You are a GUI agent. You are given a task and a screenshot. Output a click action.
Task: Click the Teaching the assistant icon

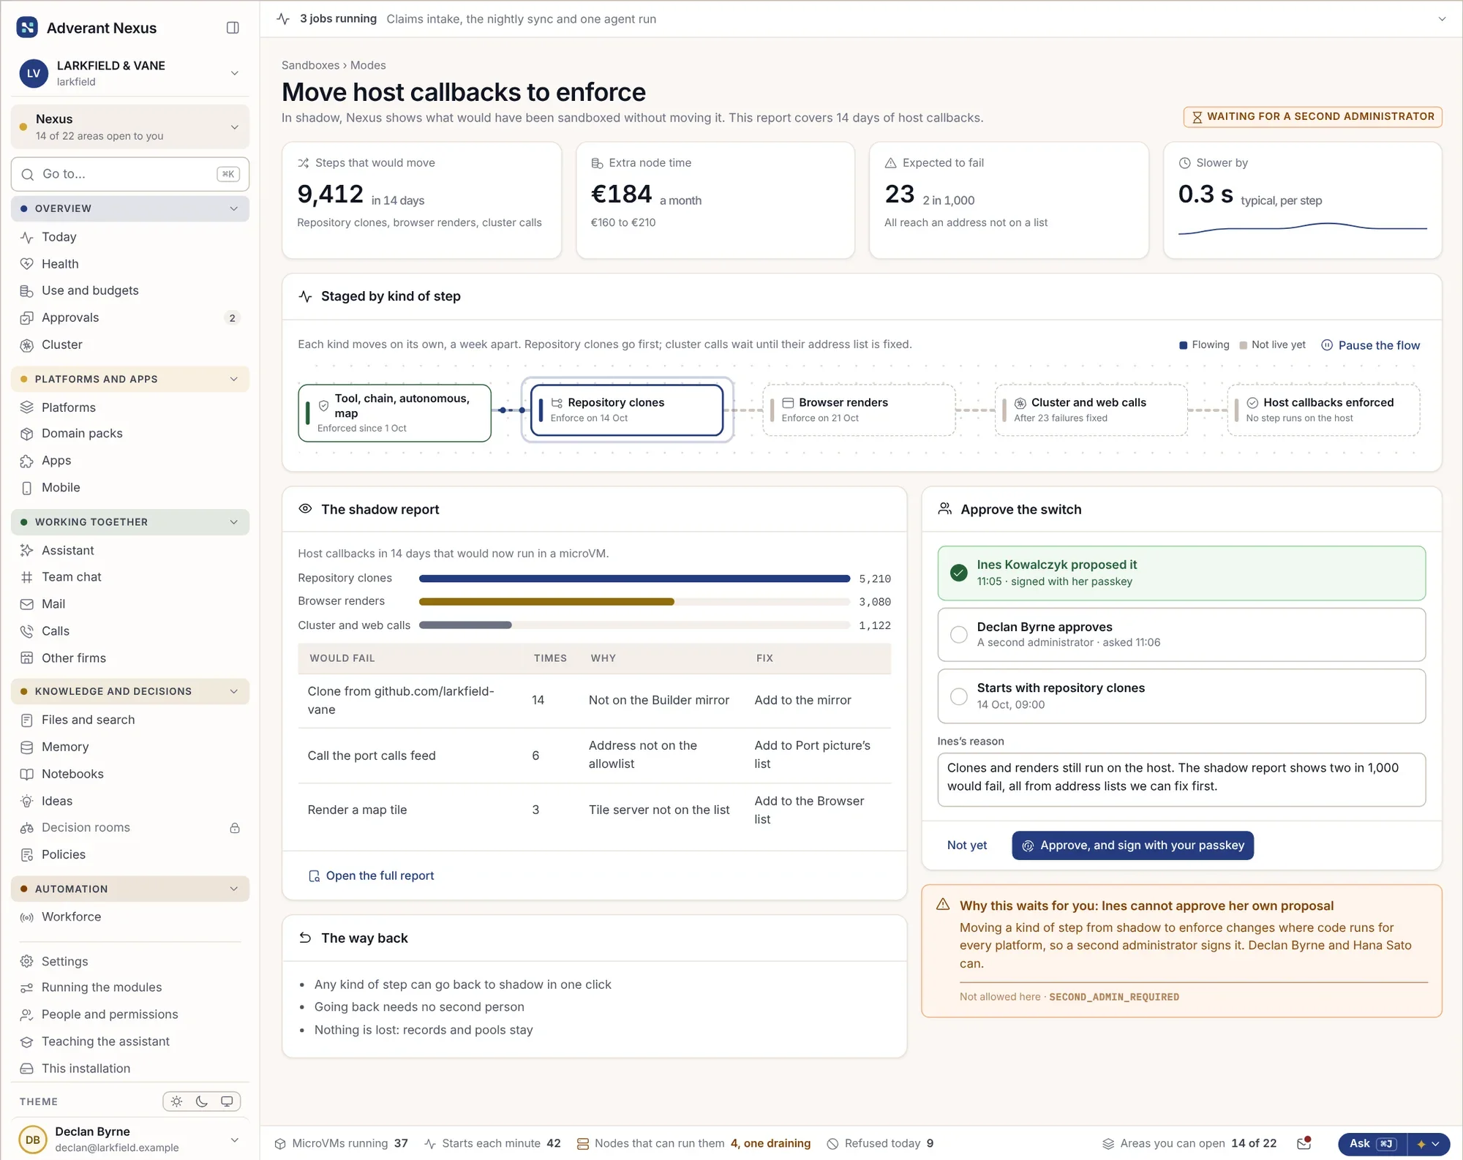pos(27,1042)
